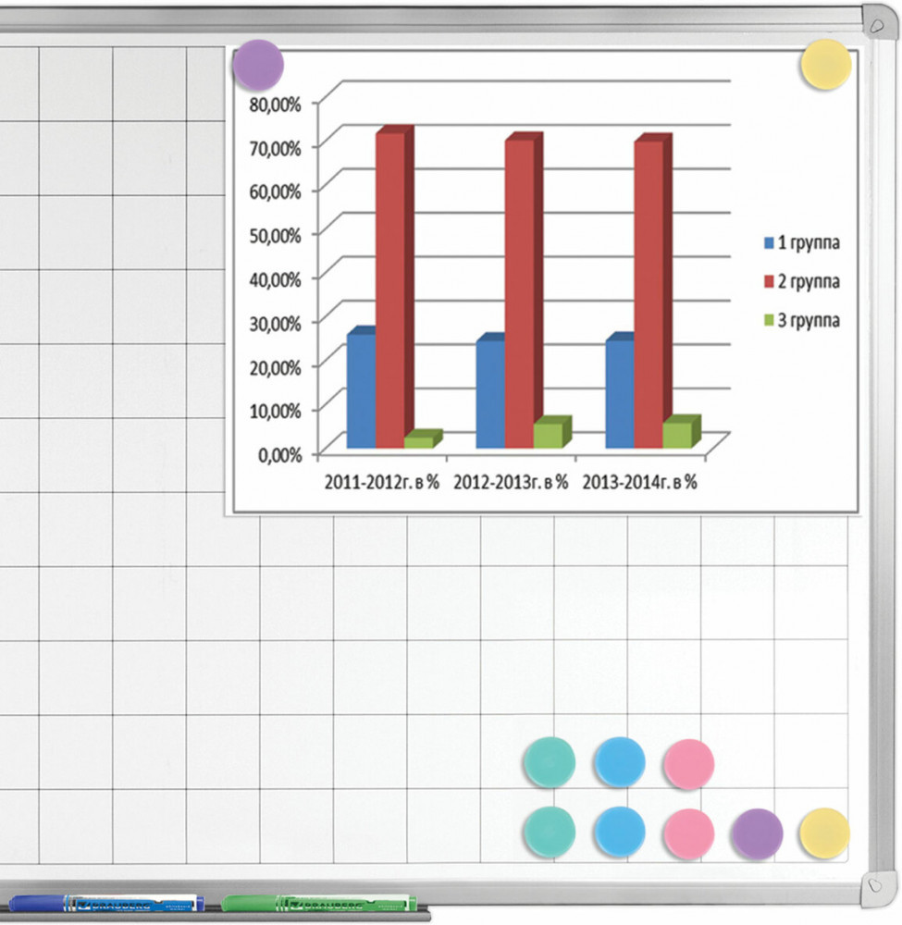Click the pink magnet in the lower row
902x925 pixels.
689,832
